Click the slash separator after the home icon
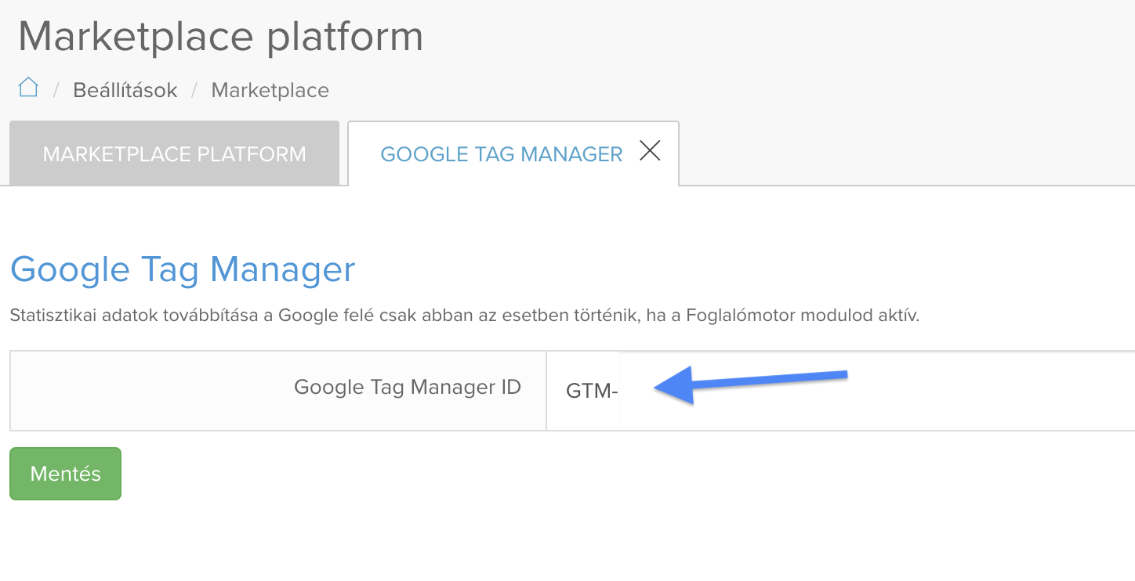The height and width of the screenshot is (581, 1135). [56, 91]
